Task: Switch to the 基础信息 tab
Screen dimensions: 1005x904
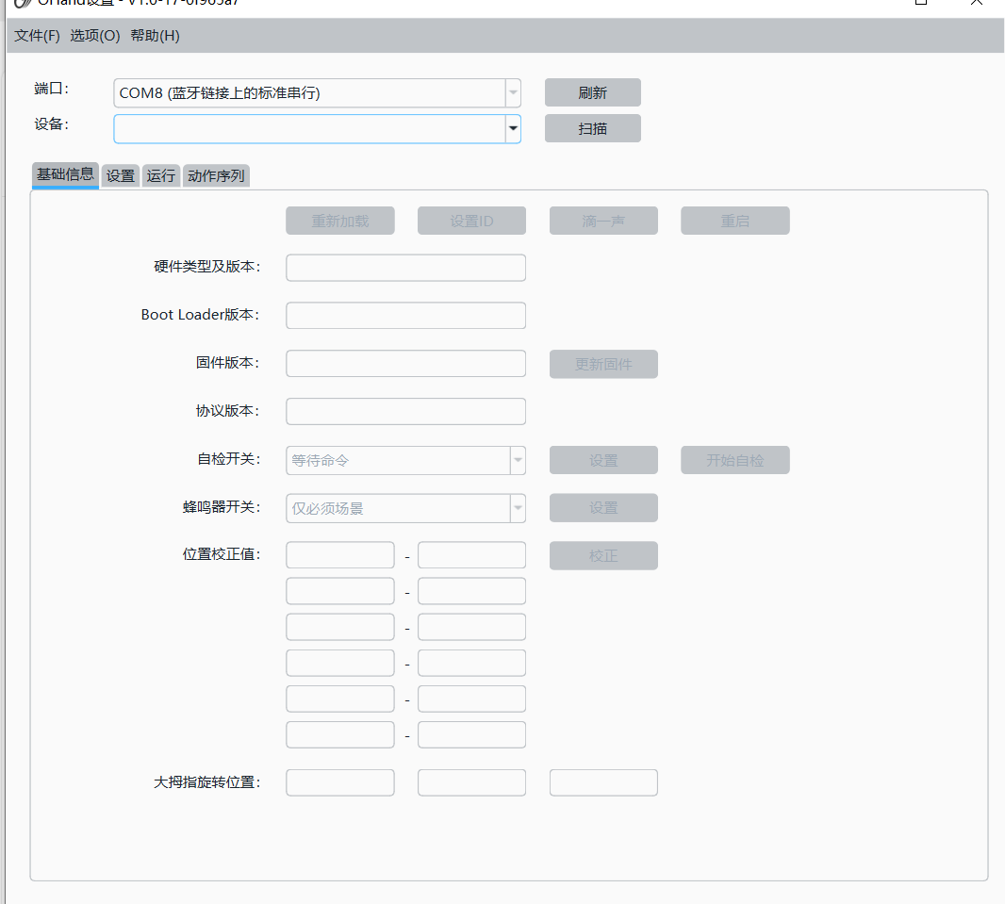Action: [65, 175]
